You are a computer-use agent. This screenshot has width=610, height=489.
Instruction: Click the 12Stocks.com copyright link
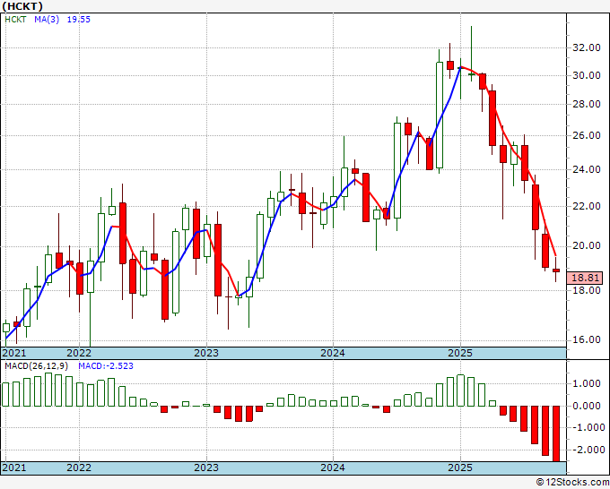coord(572,483)
